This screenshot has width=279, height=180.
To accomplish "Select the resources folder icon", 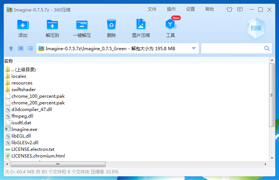I will coord(8,83).
